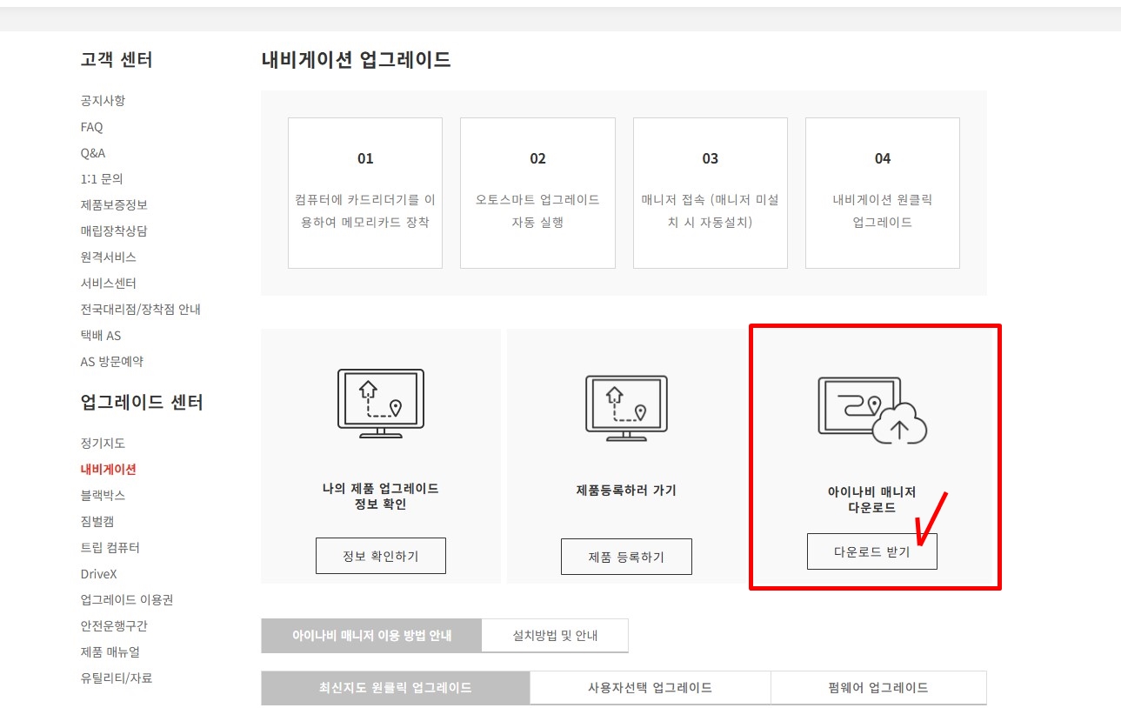
Task: Open 안전운행구간 link
Action: pyautogui.click(x=114, y=626)
